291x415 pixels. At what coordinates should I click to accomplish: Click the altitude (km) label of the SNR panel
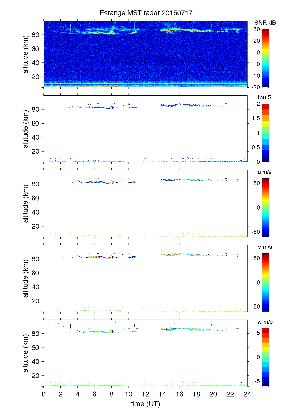click(26, 54)
